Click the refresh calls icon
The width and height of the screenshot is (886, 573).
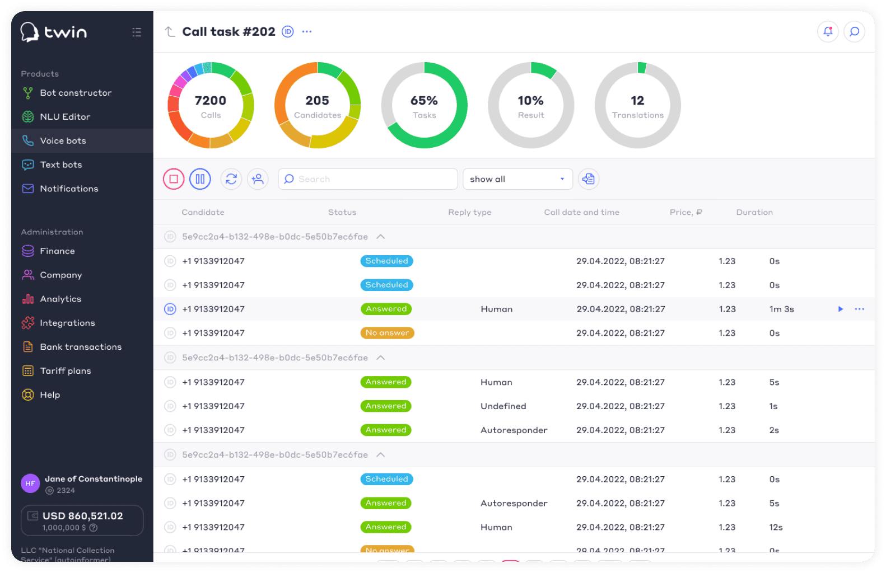(x=231, y=179)
